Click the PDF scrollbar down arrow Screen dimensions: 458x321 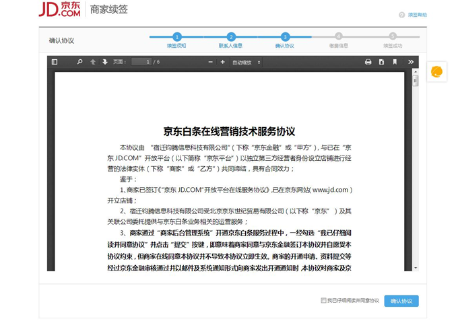click(416, 268)
